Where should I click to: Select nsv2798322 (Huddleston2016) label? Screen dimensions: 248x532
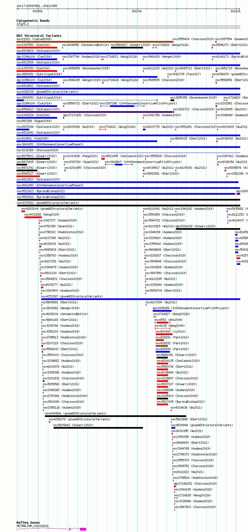click(61, 232)
